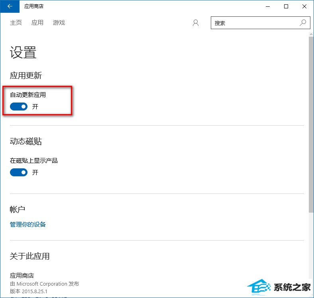Click the vertical scrollbar thumb
This screenshot has width=314, height=298.
[311, 124]
